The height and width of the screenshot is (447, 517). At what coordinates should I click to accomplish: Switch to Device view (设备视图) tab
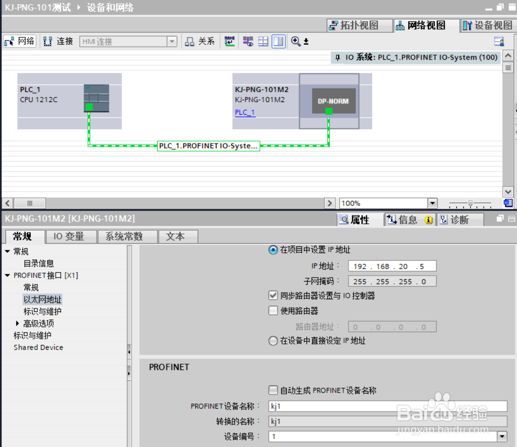tap(488, 25)
